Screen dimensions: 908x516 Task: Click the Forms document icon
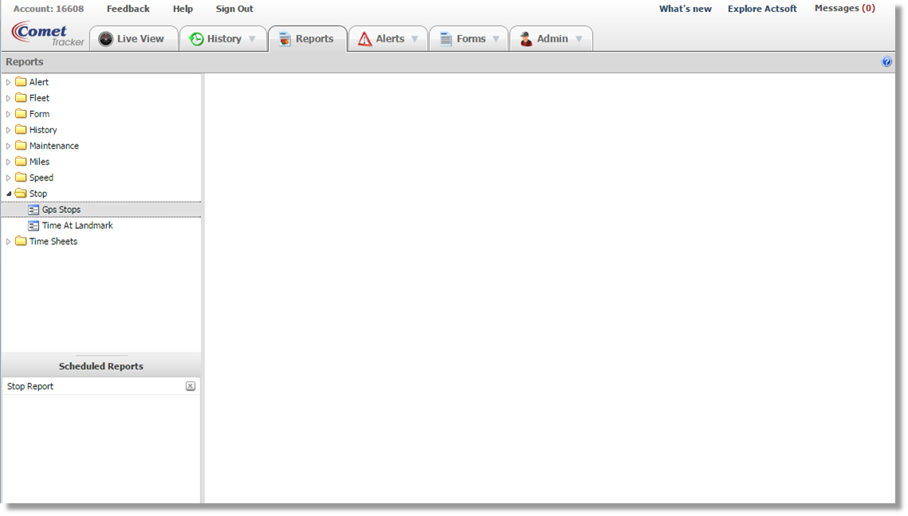pos(445,39)
